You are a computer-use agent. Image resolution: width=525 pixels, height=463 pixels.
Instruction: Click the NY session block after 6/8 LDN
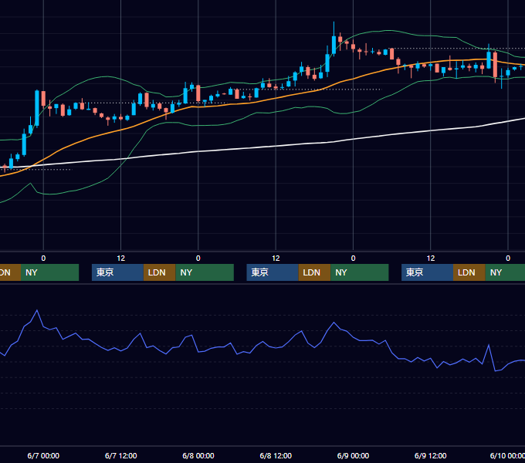pos(360,272)
